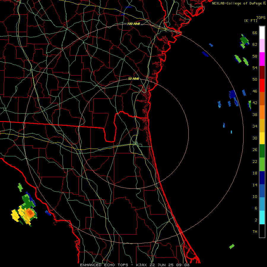Viewport: 267px width, 267px height.
Task: Select the light blue legend band
Action: point(262,204)
